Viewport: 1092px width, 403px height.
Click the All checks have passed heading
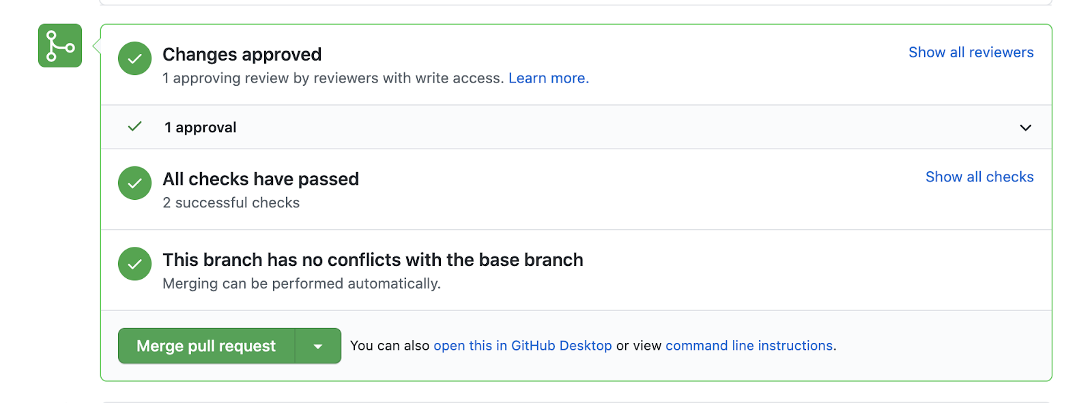click(x=261, y=179)
